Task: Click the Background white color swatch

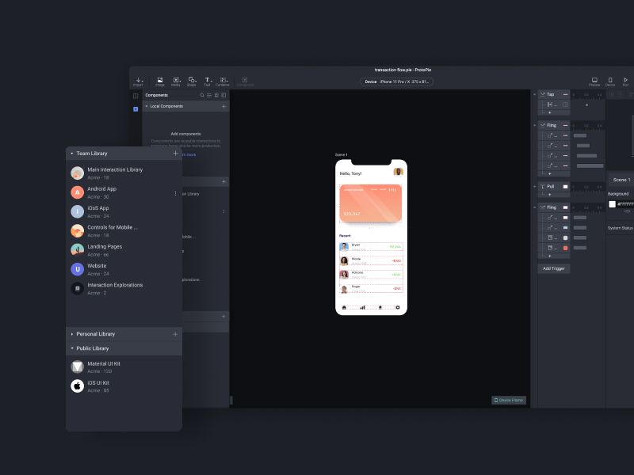Action: (612, 204)
